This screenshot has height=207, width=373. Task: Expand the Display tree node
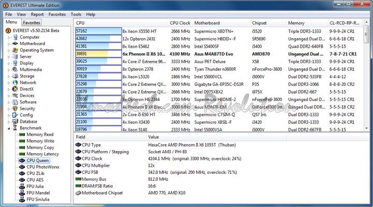(x=9, y=64)
